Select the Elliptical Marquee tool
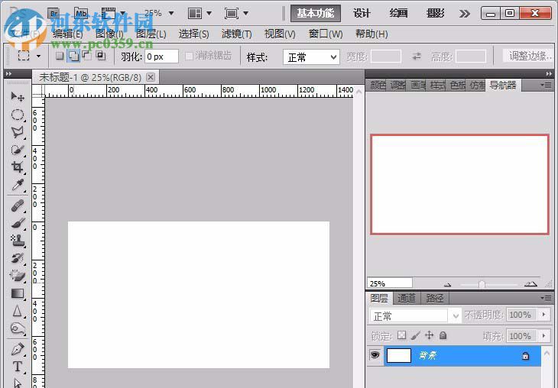This screenshot has height=388, width=558. pyautogui.click(x=17, y=115)
